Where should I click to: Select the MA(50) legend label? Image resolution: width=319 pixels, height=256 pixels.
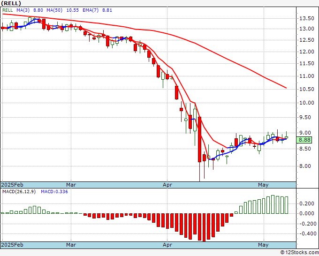point(54,10)
